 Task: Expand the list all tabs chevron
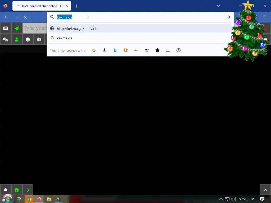coord(218,6)
